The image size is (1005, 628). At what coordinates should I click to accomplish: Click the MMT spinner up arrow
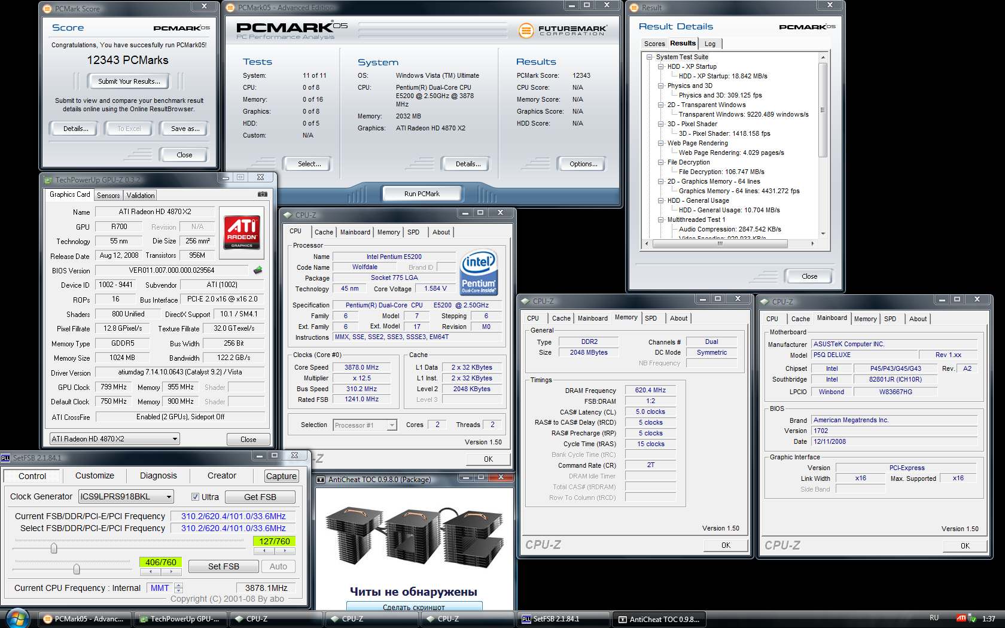click(x=178, y=585)
